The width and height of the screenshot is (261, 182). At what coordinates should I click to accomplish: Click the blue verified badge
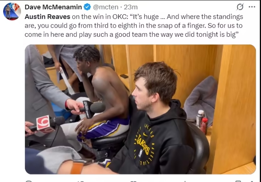click(x=87, y=7)
